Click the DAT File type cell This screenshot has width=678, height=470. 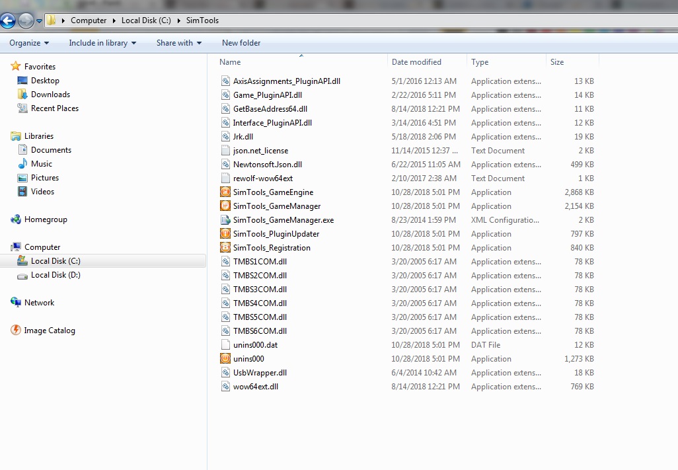click(486, 344)
